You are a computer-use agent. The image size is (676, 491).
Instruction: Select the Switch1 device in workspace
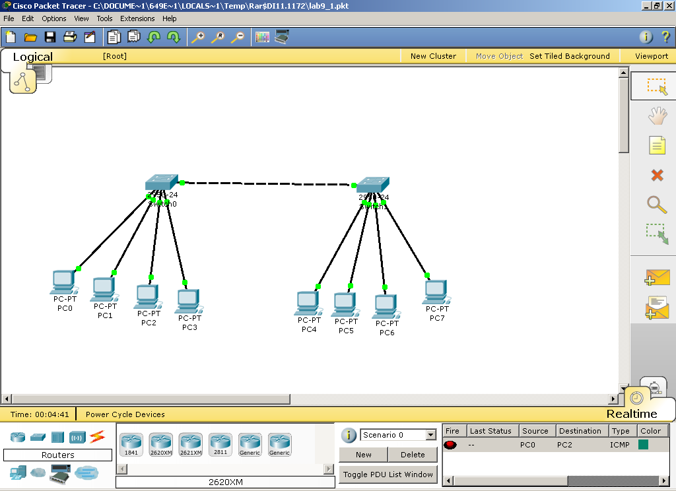[374, 185]
